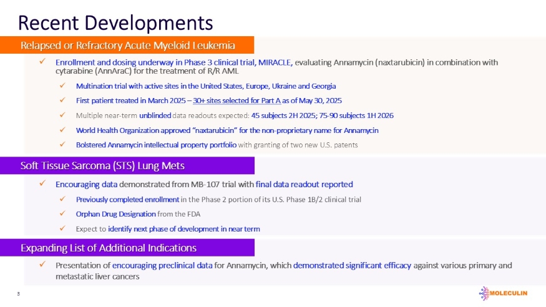Screen dimensions: 546x307
Task: Click 'final data readout reported' text
Action: tap(304, 184)
